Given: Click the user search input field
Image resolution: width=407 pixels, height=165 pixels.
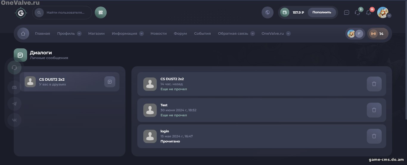Looking at the screenshot, I should (x=66, y=13).
